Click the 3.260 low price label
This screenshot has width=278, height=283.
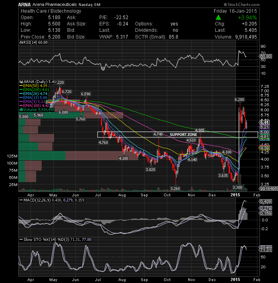click(175, 189)
